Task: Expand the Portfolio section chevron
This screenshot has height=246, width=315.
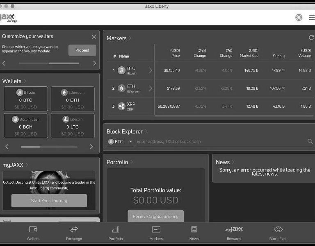Action: pyautogui.click(x=132, y=162)
